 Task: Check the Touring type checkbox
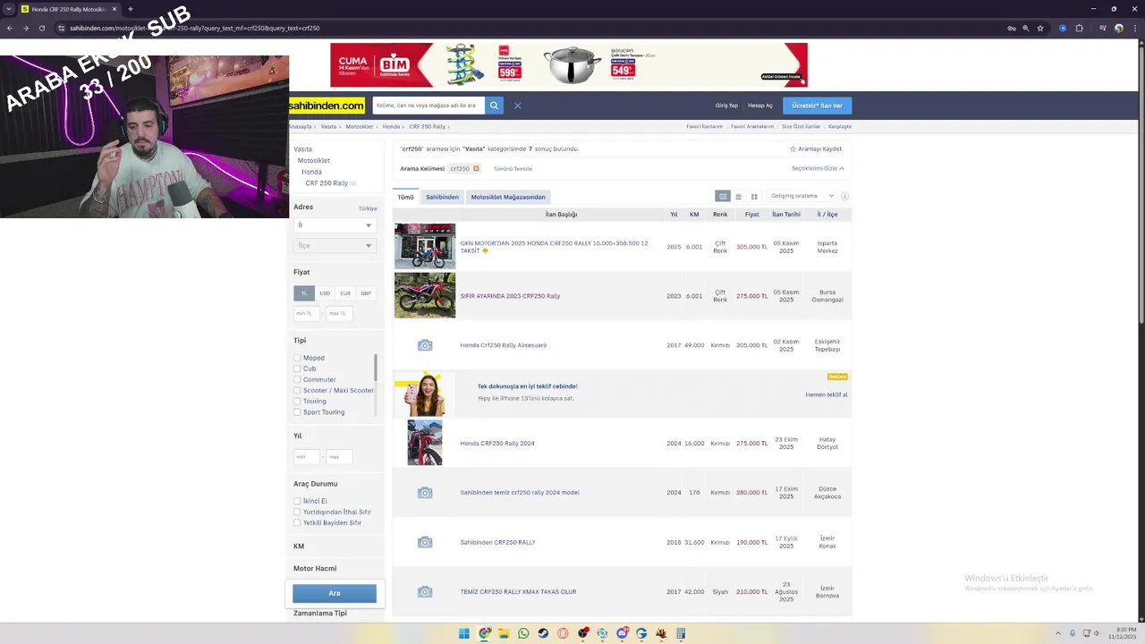(297, 401)
